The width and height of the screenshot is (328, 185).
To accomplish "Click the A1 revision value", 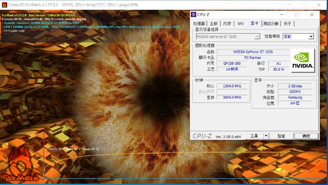I will coord(279,64).
